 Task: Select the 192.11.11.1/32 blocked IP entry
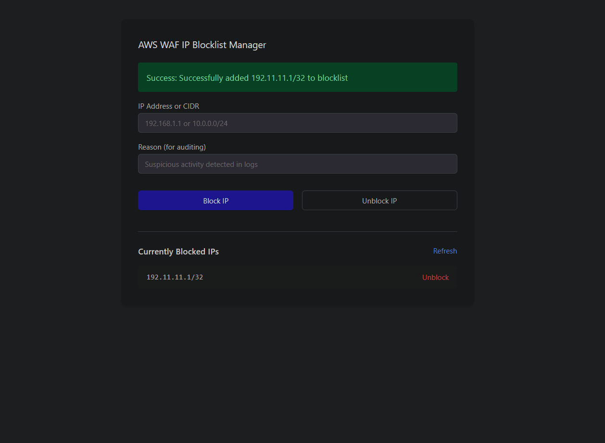pyautogui.click(x=297, y=277)
